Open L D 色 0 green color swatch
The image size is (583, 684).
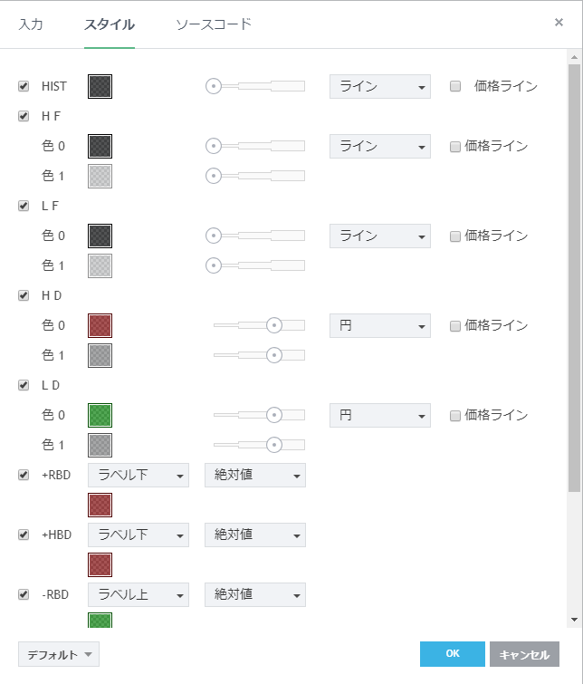100,415
